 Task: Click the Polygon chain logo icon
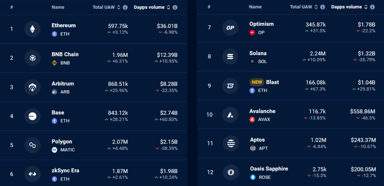click(x=32, y=145)
